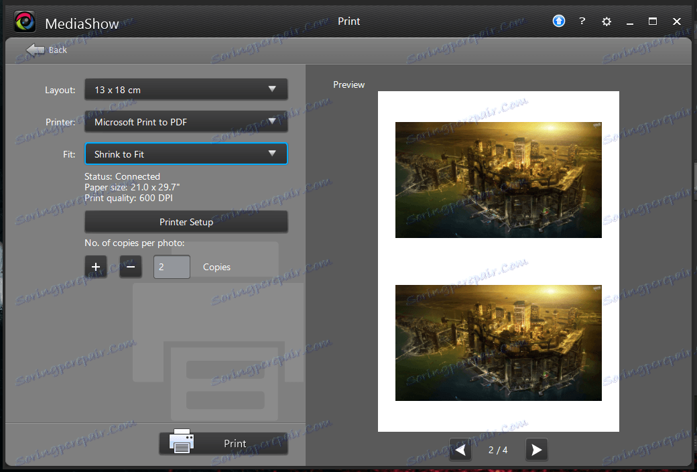The image size is (697, 472).
Task: Click the Printer Setup button
Action: (186, 222)
